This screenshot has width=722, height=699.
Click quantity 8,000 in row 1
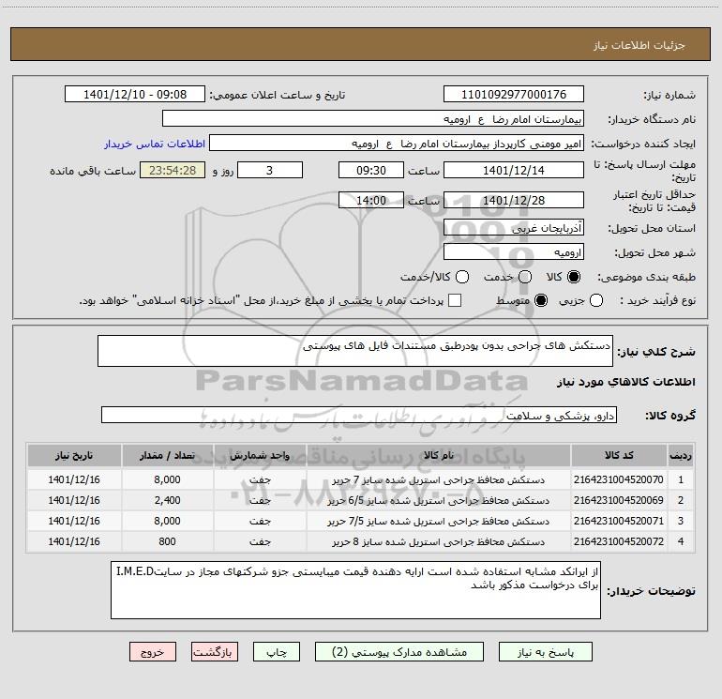click(167, 479)
